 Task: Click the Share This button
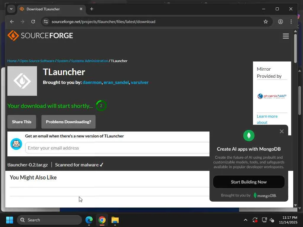(22, 122)
